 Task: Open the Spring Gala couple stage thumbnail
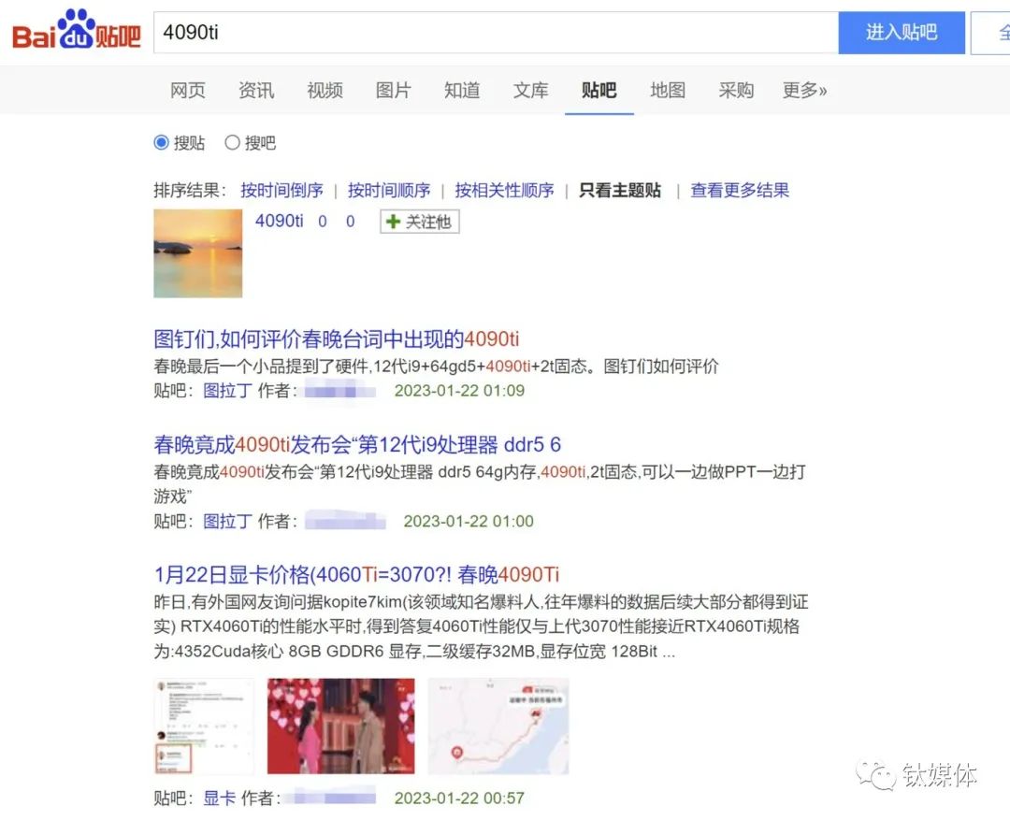click(340, 726)
